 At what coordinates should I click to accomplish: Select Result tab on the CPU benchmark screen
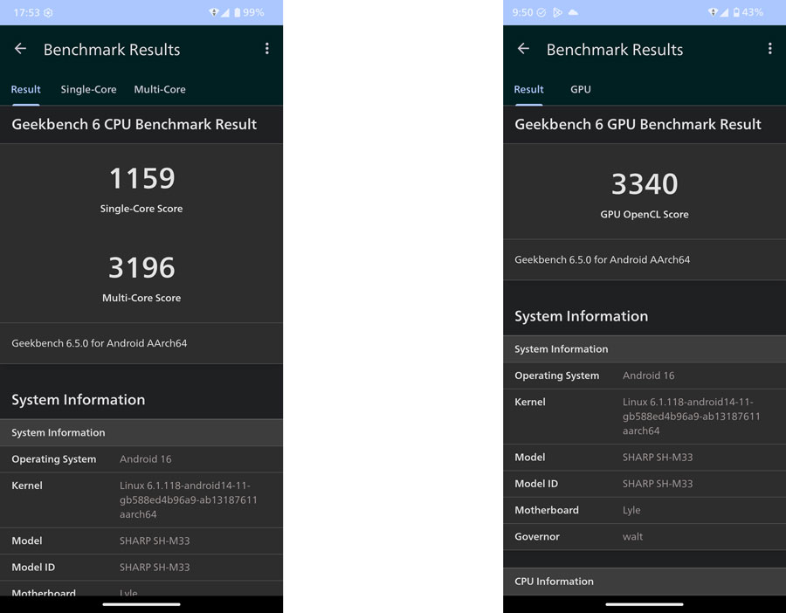(x=25, y=89)
